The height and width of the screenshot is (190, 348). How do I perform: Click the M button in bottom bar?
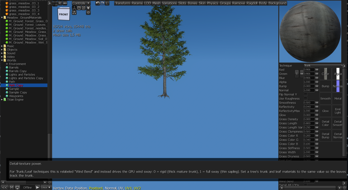[12, 187]
